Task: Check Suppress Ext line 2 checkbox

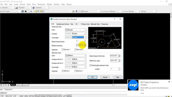Action: click(x=76, y=71)
